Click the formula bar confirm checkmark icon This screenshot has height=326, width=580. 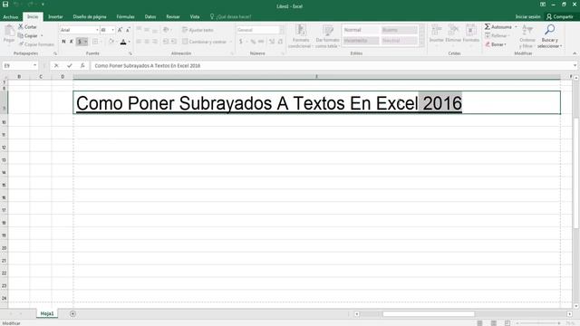pyautogui.click(x=70, y=65)
